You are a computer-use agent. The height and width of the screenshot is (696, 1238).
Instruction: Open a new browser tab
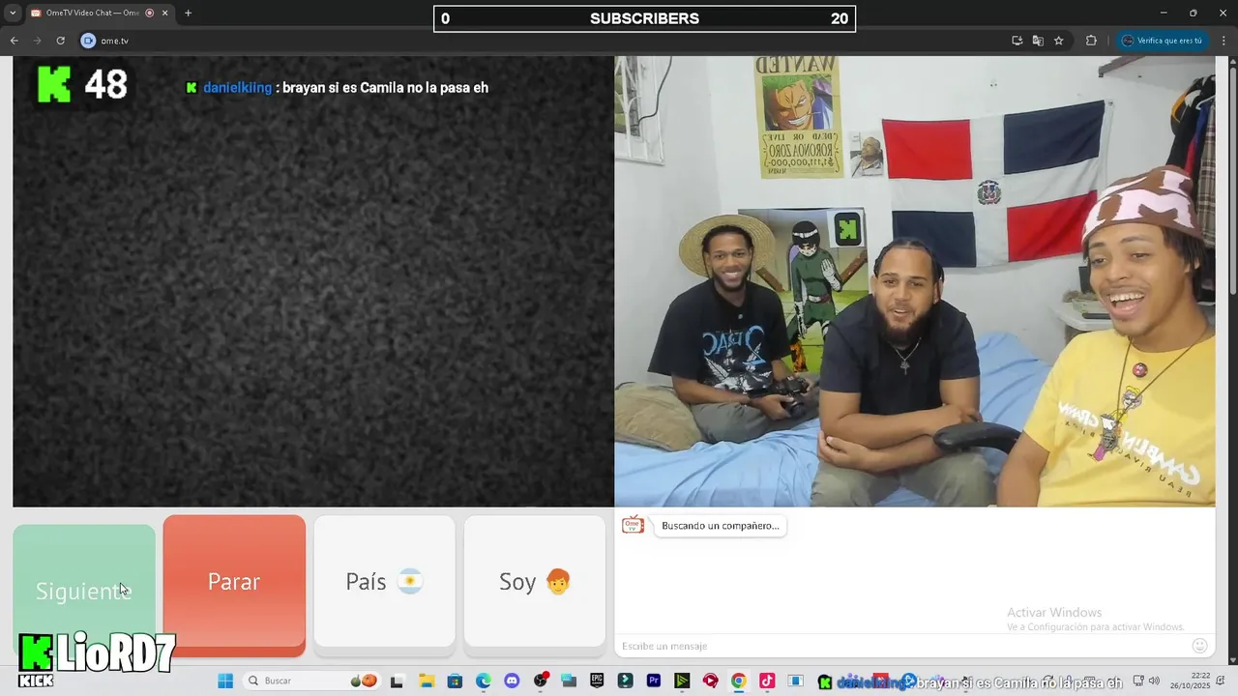[x=188, y=13]
